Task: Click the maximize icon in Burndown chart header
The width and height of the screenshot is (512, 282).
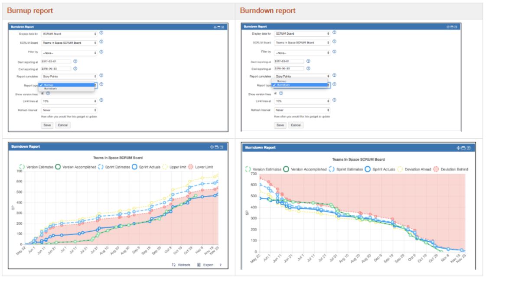Action: coord(463,148)
